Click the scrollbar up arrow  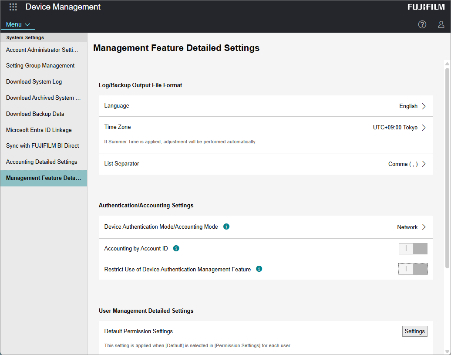point(447,64)
